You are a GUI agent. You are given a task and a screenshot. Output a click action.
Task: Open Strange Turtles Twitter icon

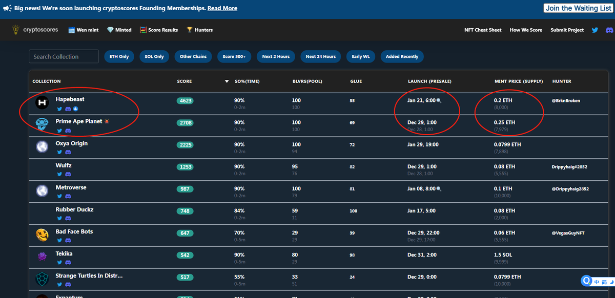coord(59,285)
